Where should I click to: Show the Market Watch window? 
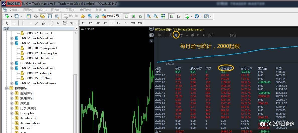[29, 16]
